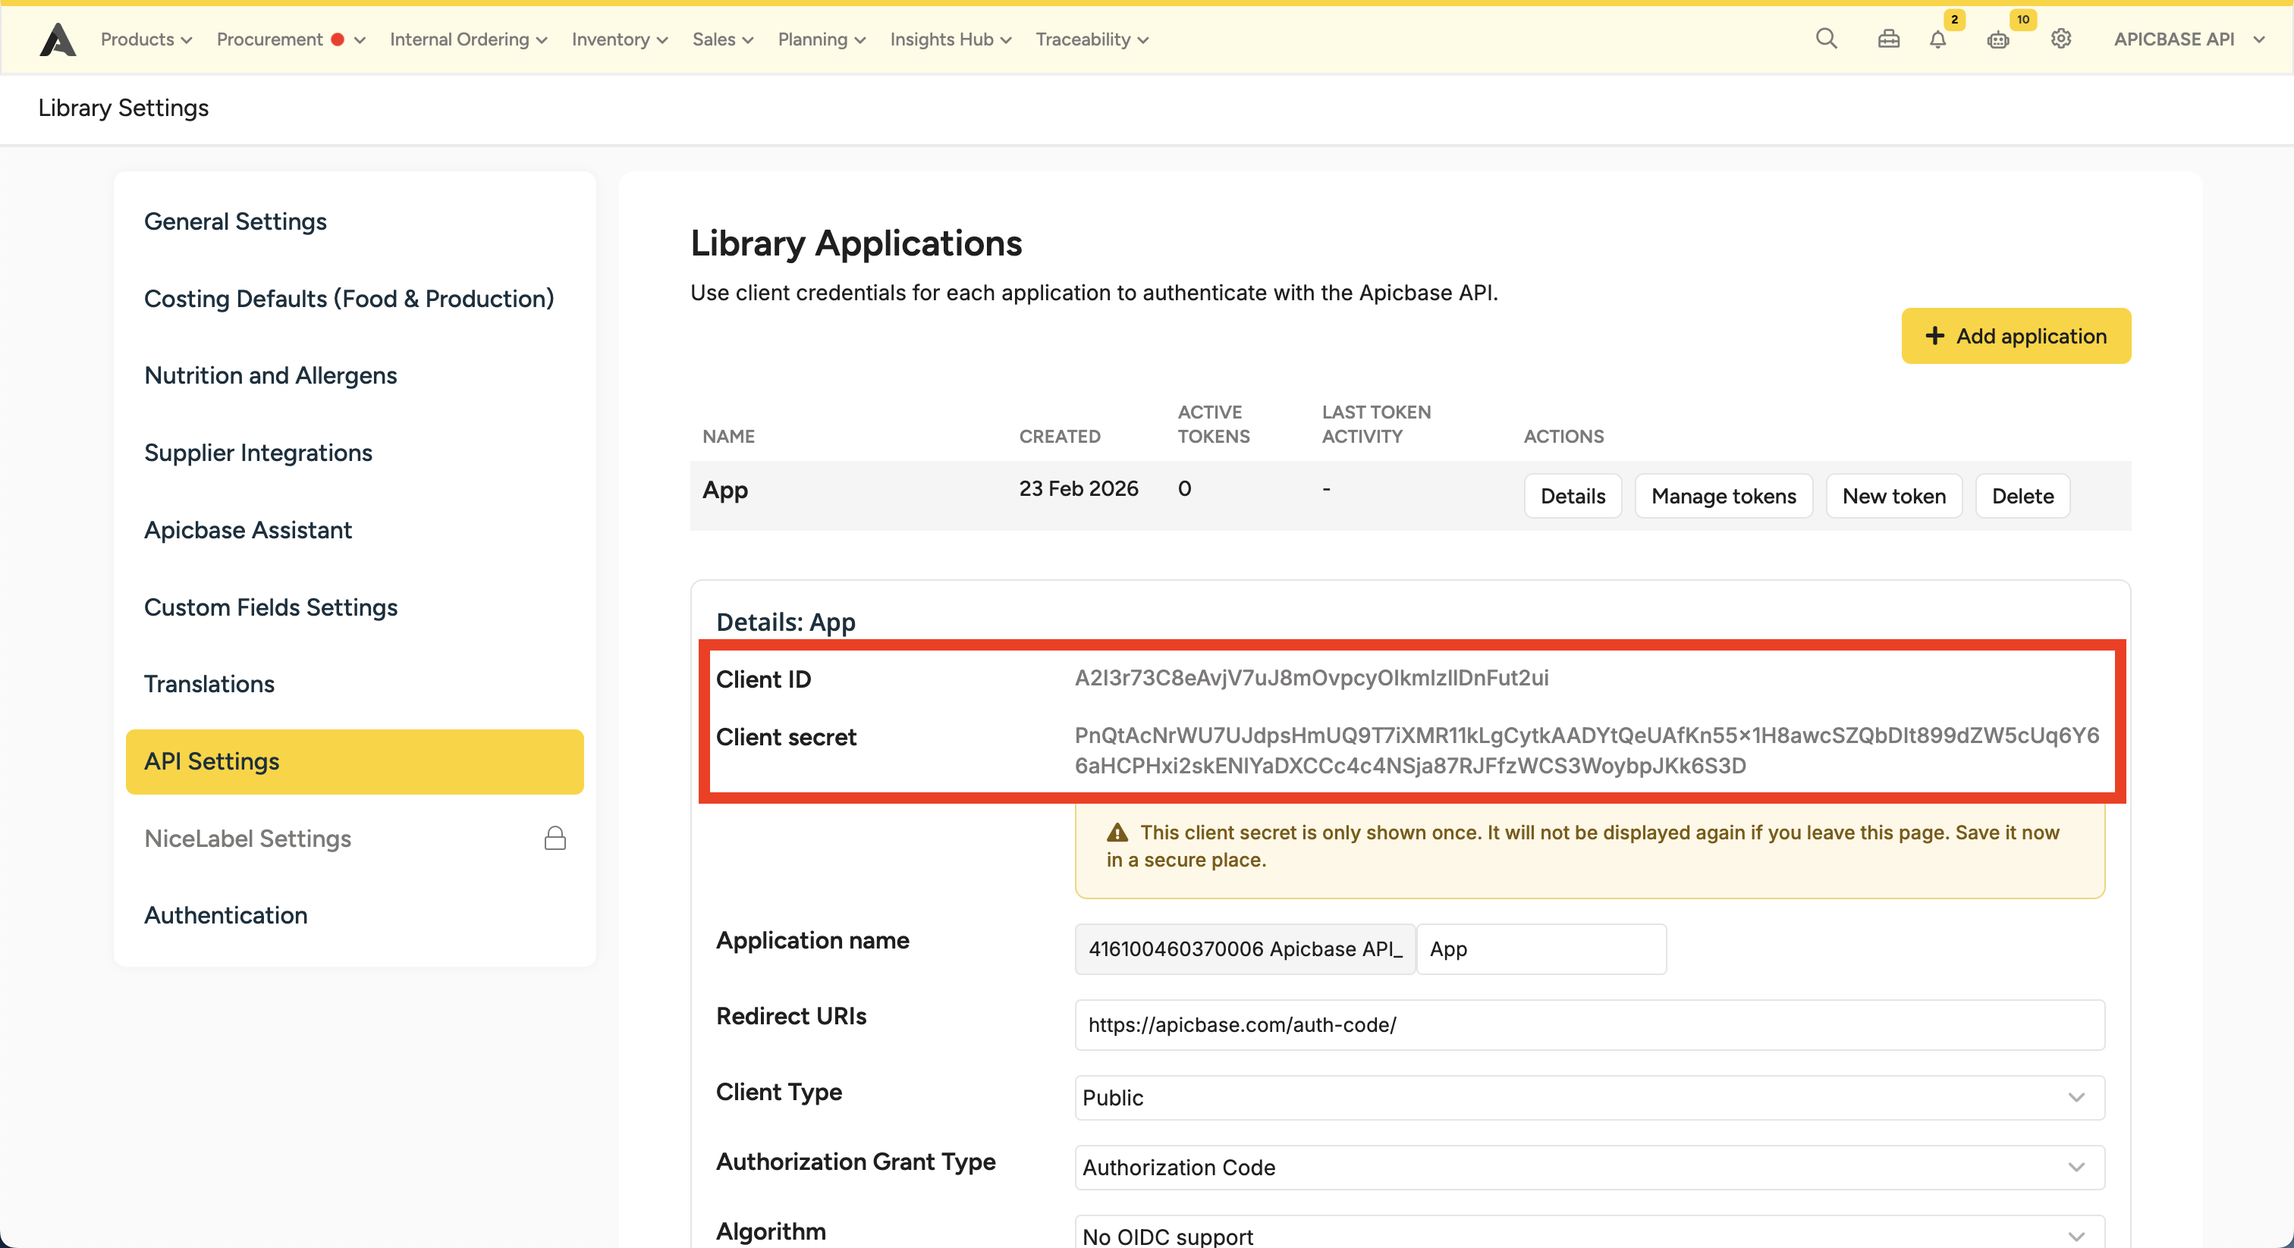Click the toolbox icon in header
The image size is (2294, 1248).
point(1888,39)
